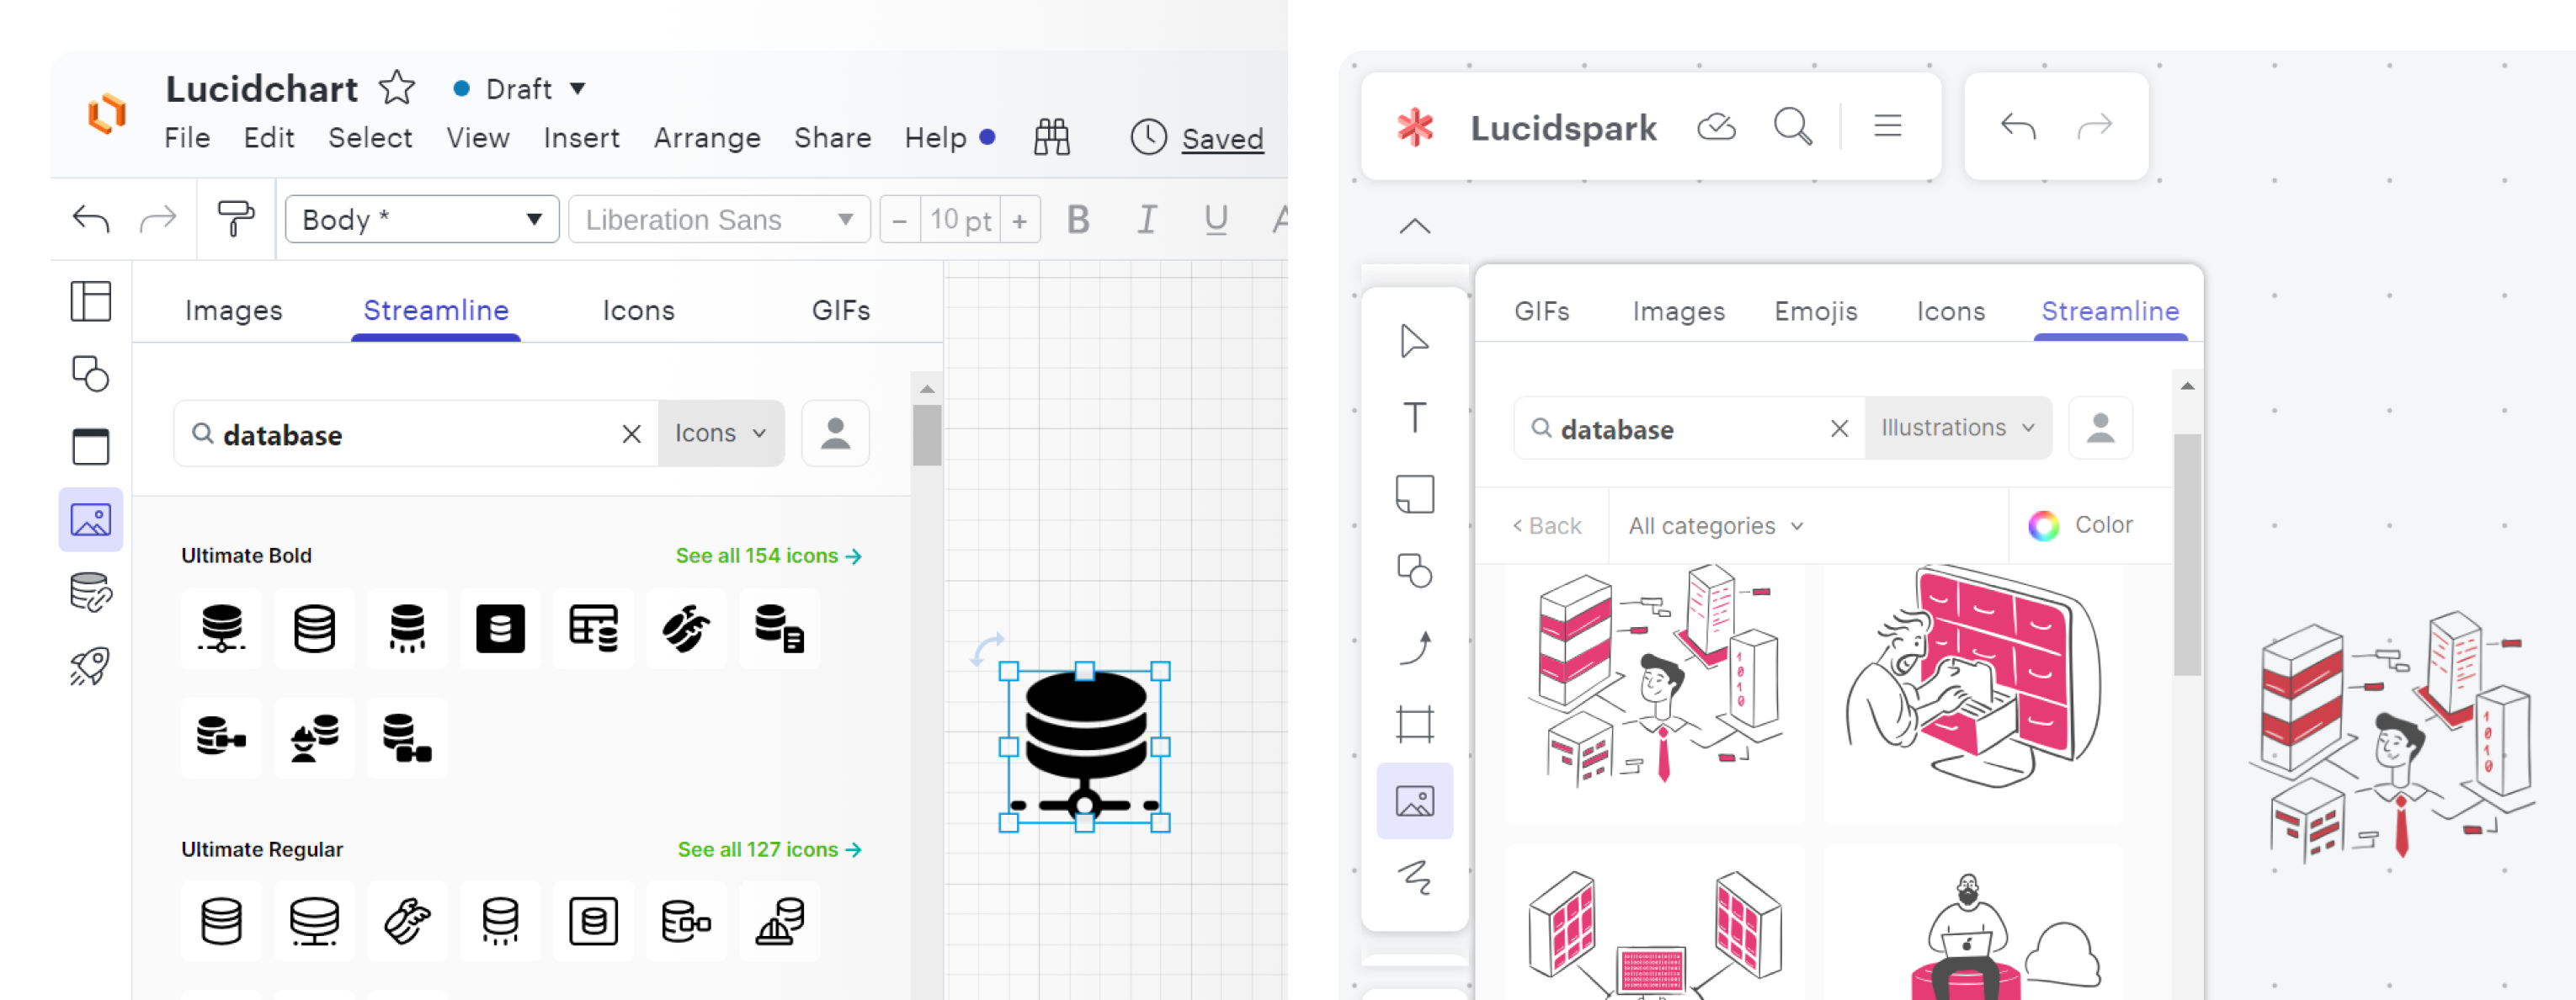
Task: Click the 10 pt font size field
Action: (x=960, y=220)
